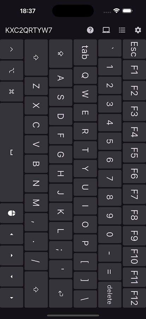Tap the long space bar key
Image resolution: width=146 pixels, height=319 pixels.
coord(12,152)
